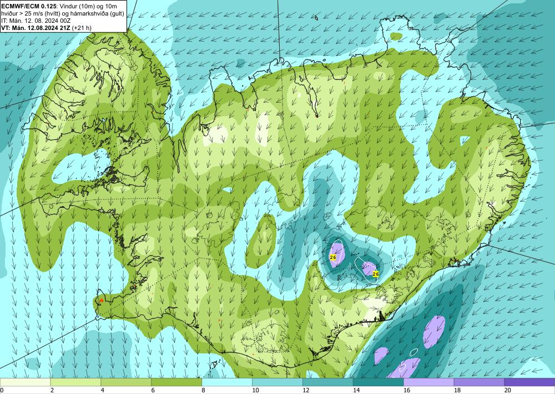Click the western yellow 26 gust label

[x=332, y=257]
